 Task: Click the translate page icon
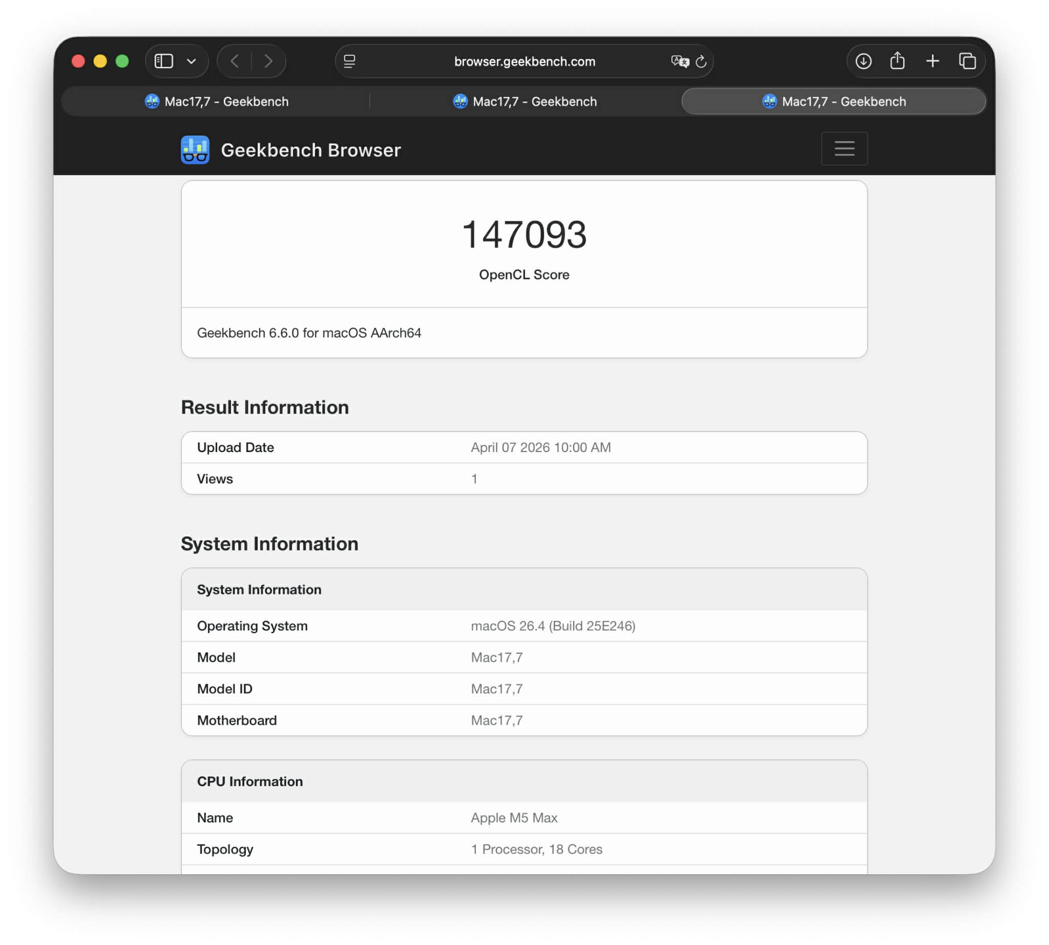click(x=679, y=61)
